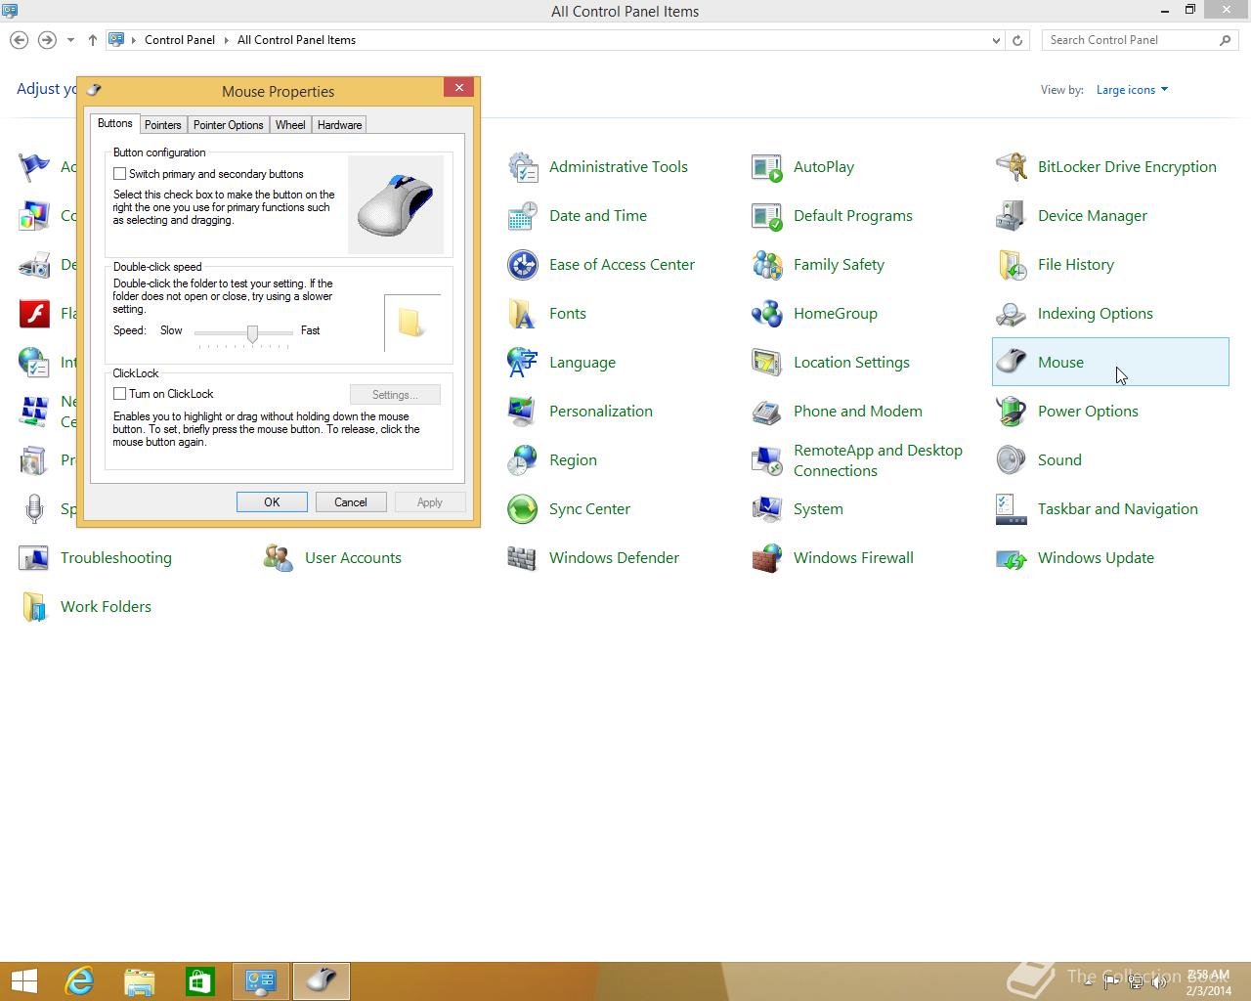The height and width of the screenshot is (1001, 1251).
Task: Open the Windows Store taskbar icon
Action: [200, 980]
